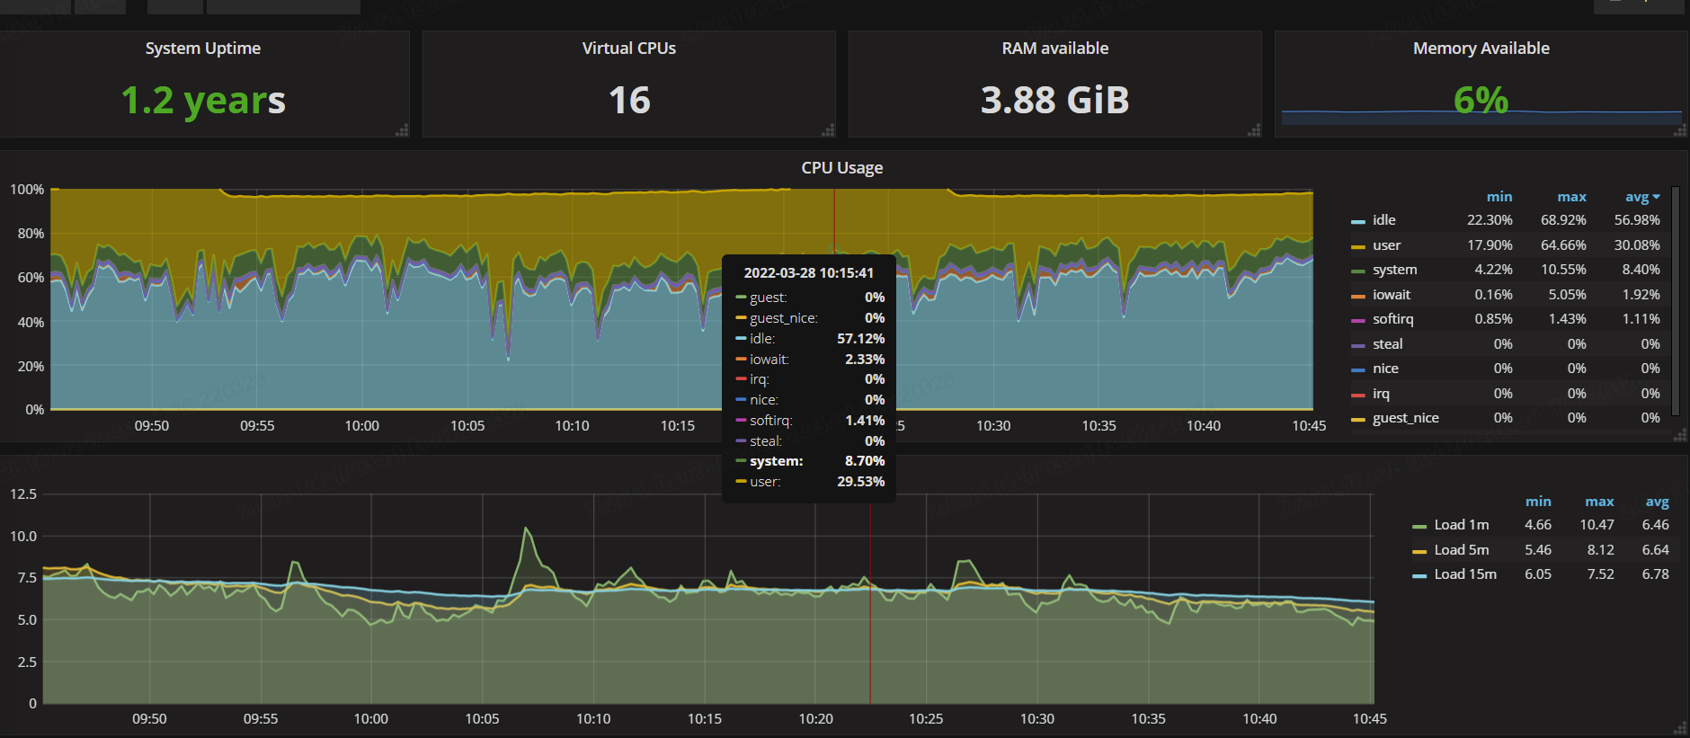Click the CPU Usage panel resize handle

1681,435
